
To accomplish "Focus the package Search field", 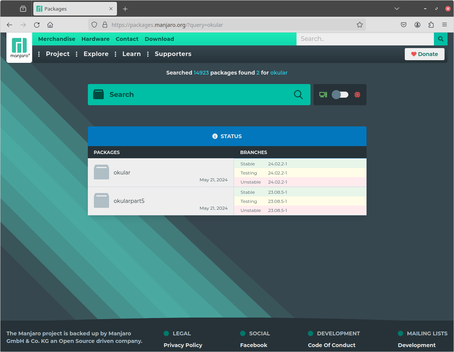I will pyautogui.click(x=199, y=95).
